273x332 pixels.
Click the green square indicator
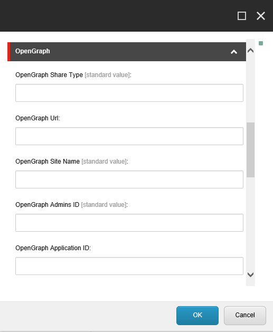(261, 43)
